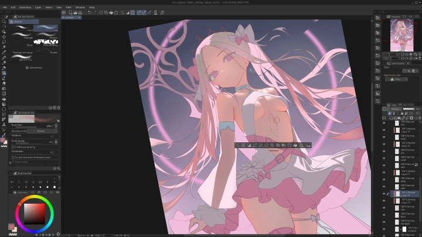This screenshot has width=422, height=237.
Task: Click Deselect on the floating selection launcher
Action: tap(237, 145)
